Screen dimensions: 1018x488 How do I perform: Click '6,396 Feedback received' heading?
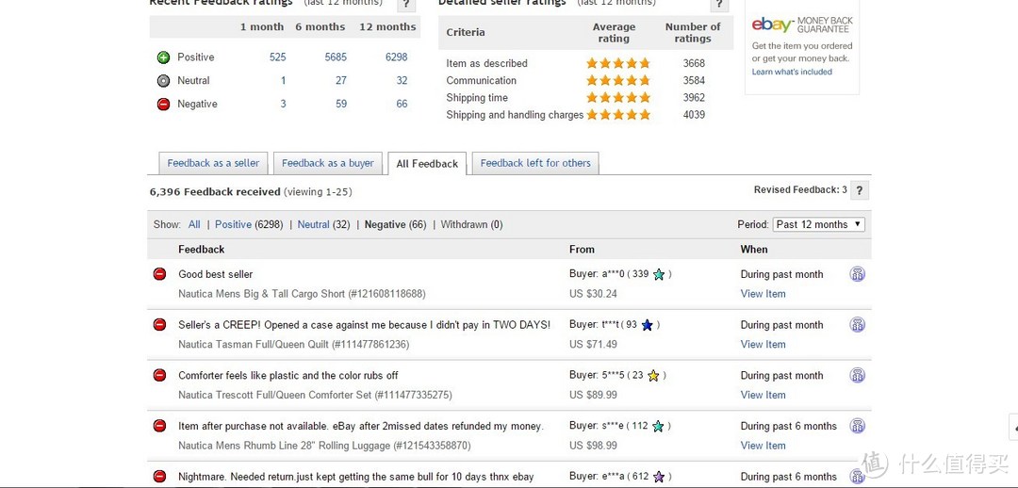coord(215,192)
